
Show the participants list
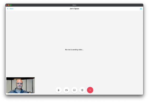pos(141,9)
